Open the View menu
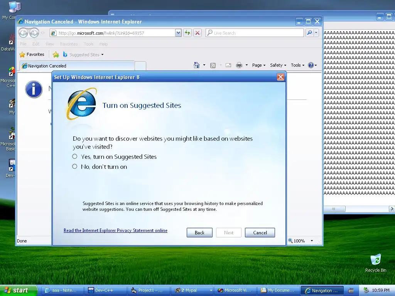Viewport: 395px width, 296px height. click(50, 44)
